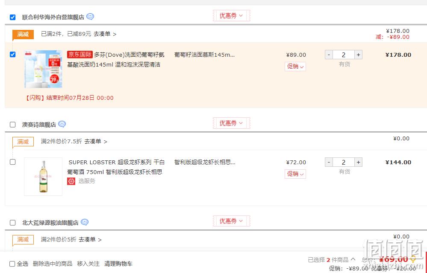
Task: Open the SUPER LOBSTER 超级龙虾系列 title link
Action: tap(116, 167)
